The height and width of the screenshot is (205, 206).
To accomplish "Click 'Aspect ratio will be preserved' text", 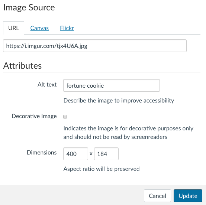I will (102, 169).
